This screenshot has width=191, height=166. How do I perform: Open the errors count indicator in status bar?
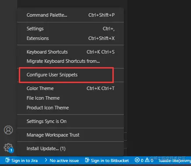coord(139,160)
